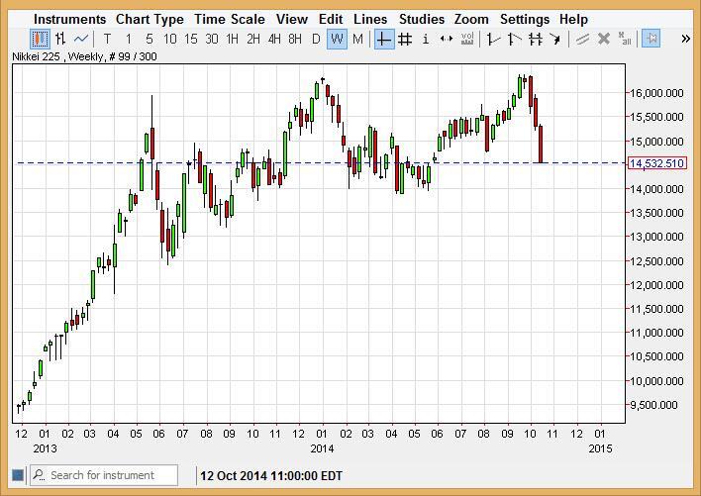This screenshot has width=701, height=496.
Task: Select the candlestick chart type icon
Action: 40,39
